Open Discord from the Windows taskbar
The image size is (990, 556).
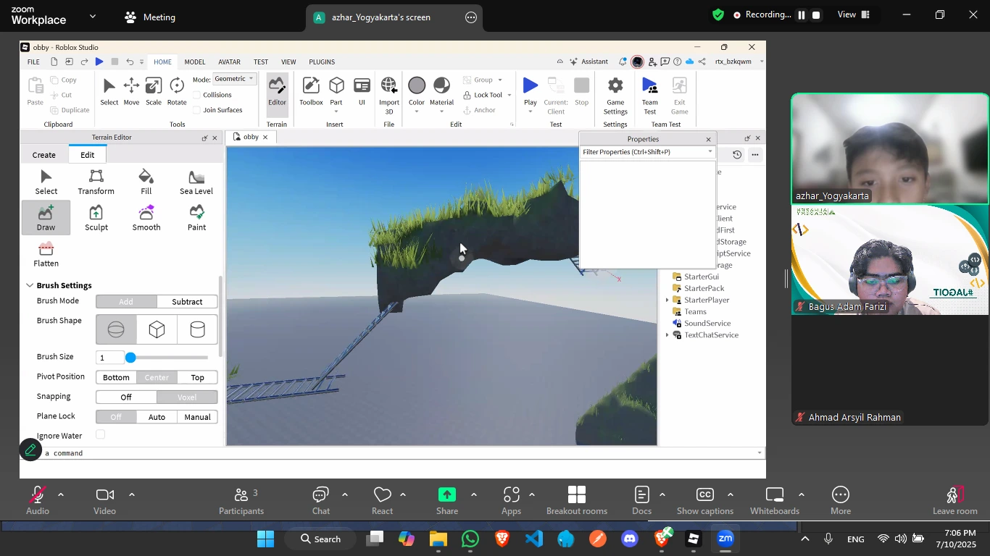click(629, 539)
